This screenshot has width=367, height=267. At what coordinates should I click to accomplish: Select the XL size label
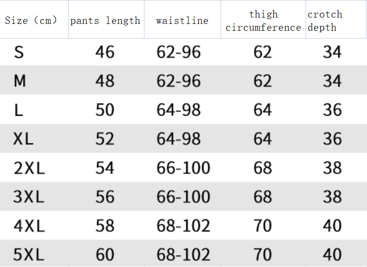click(x=23, y=139)
